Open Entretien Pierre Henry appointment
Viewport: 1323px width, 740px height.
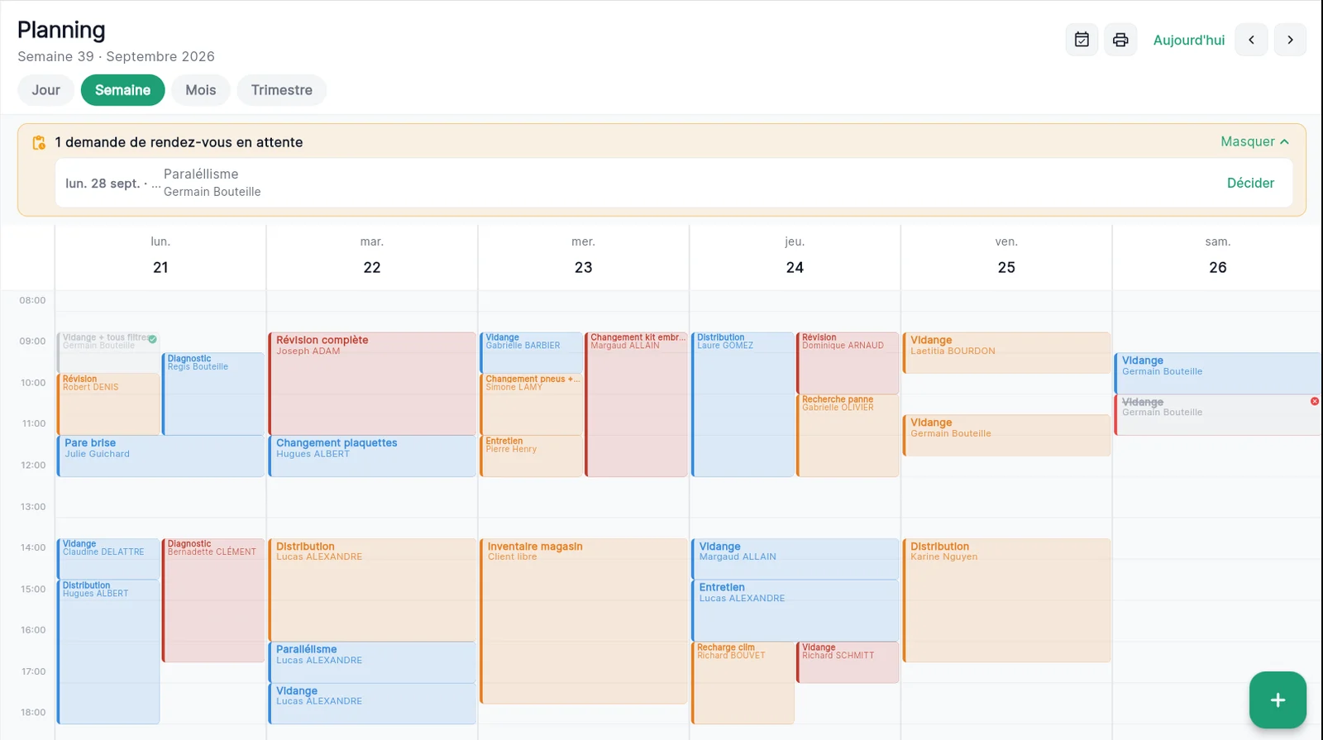coord(532,456)
